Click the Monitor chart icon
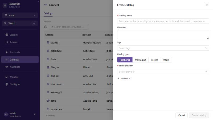The height and width of the screenshot is (120, 213). tap(7, 77)
